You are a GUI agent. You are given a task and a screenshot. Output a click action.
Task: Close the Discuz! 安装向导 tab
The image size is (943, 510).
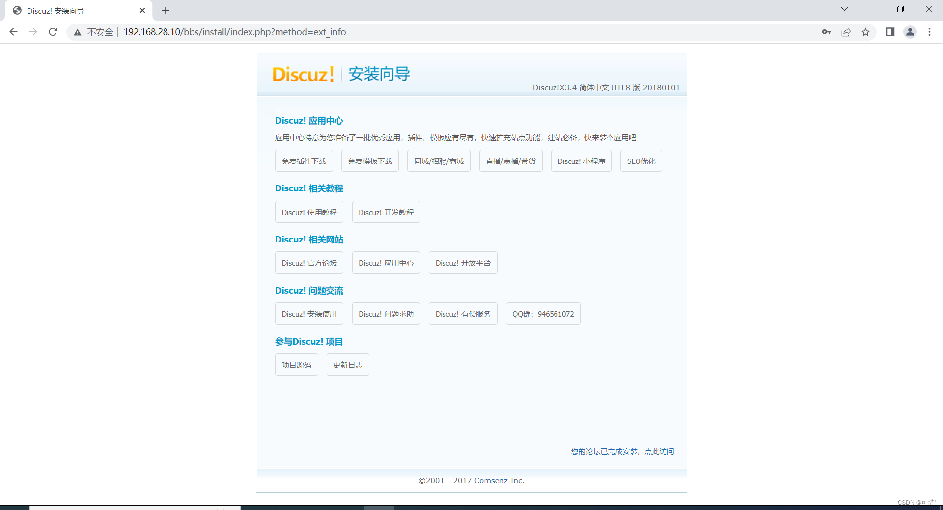pyautogui.click(x=142, y=10)
